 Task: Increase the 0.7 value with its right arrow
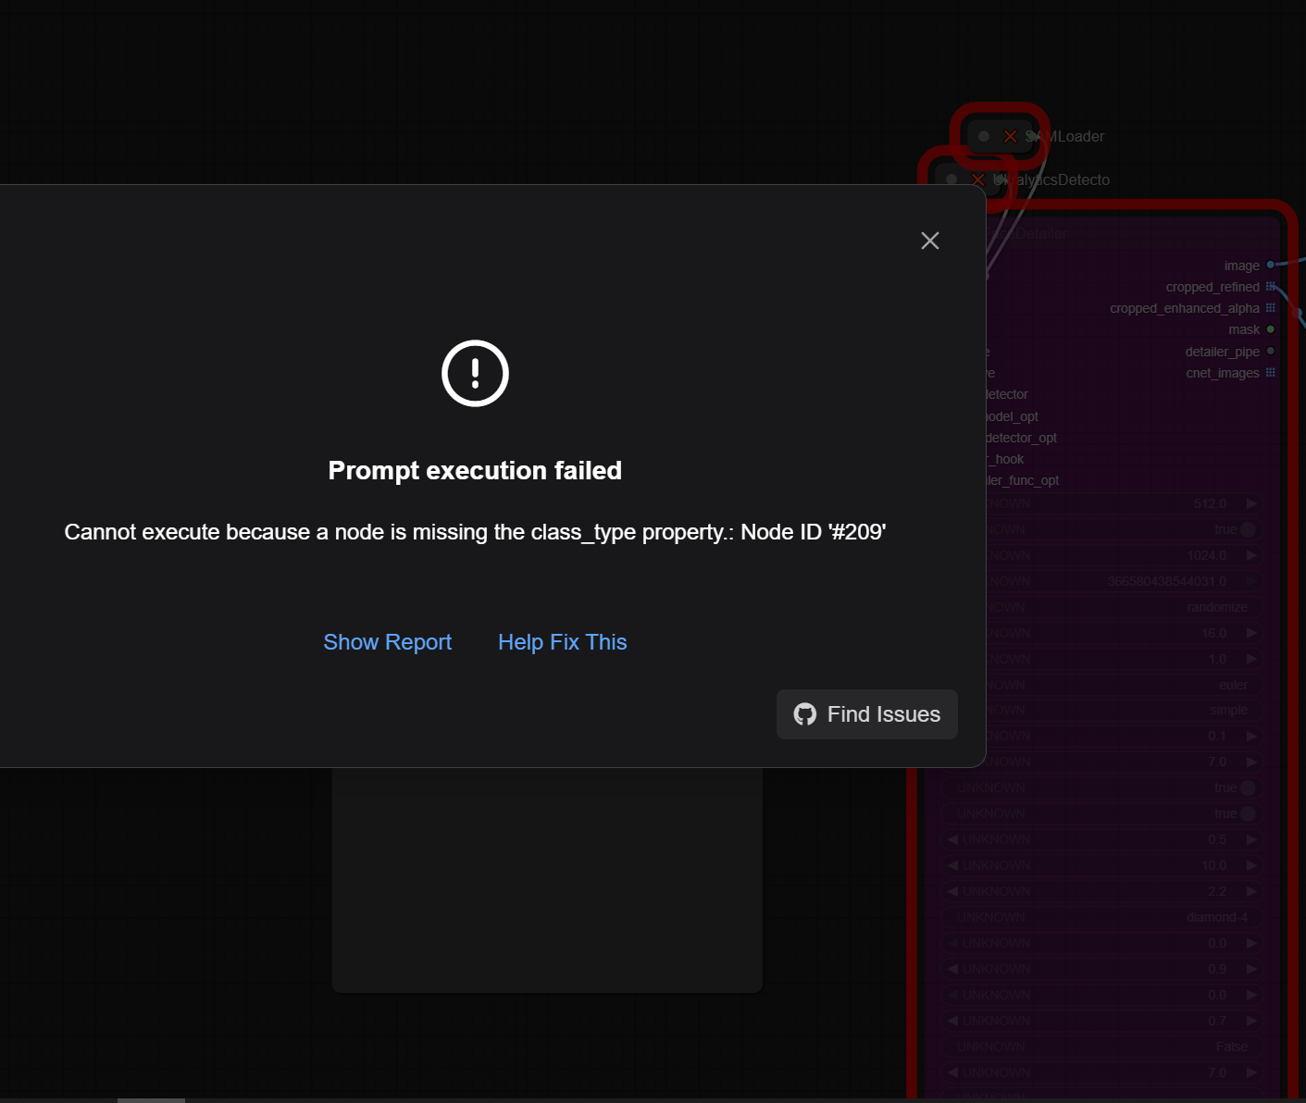tap(1251, 1022)
